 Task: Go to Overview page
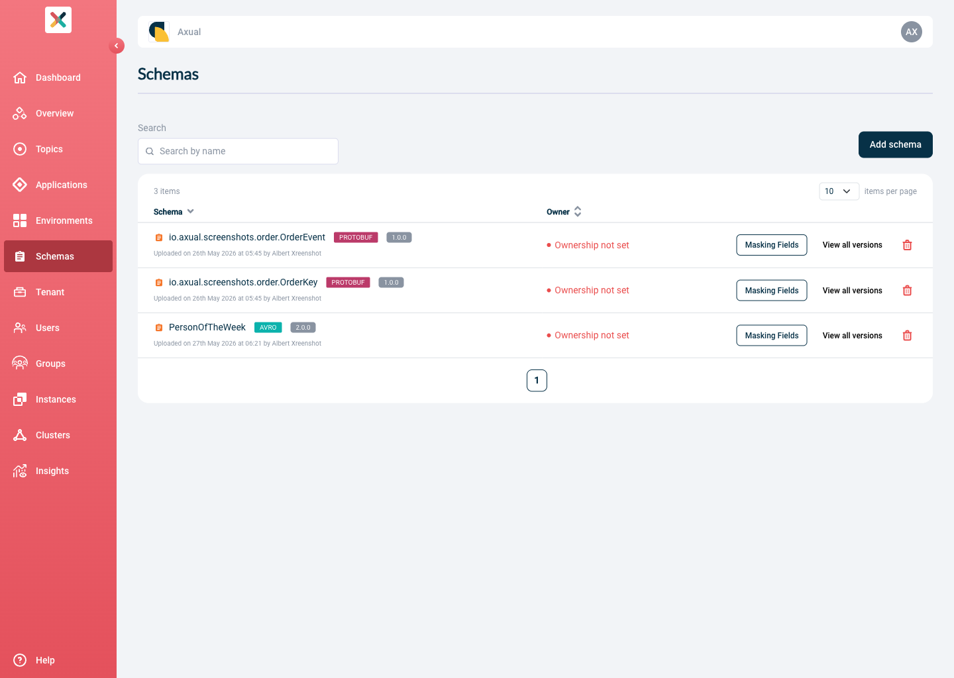coord(58,113)
